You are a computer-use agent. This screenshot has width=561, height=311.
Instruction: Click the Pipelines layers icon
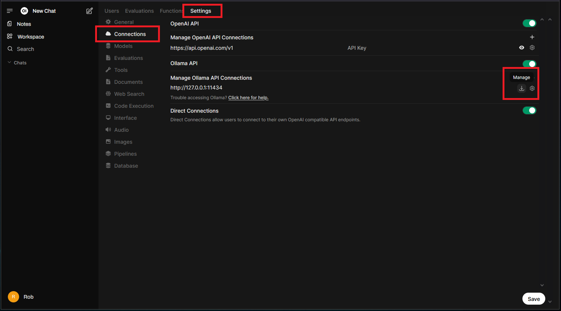tap(108, 153)
